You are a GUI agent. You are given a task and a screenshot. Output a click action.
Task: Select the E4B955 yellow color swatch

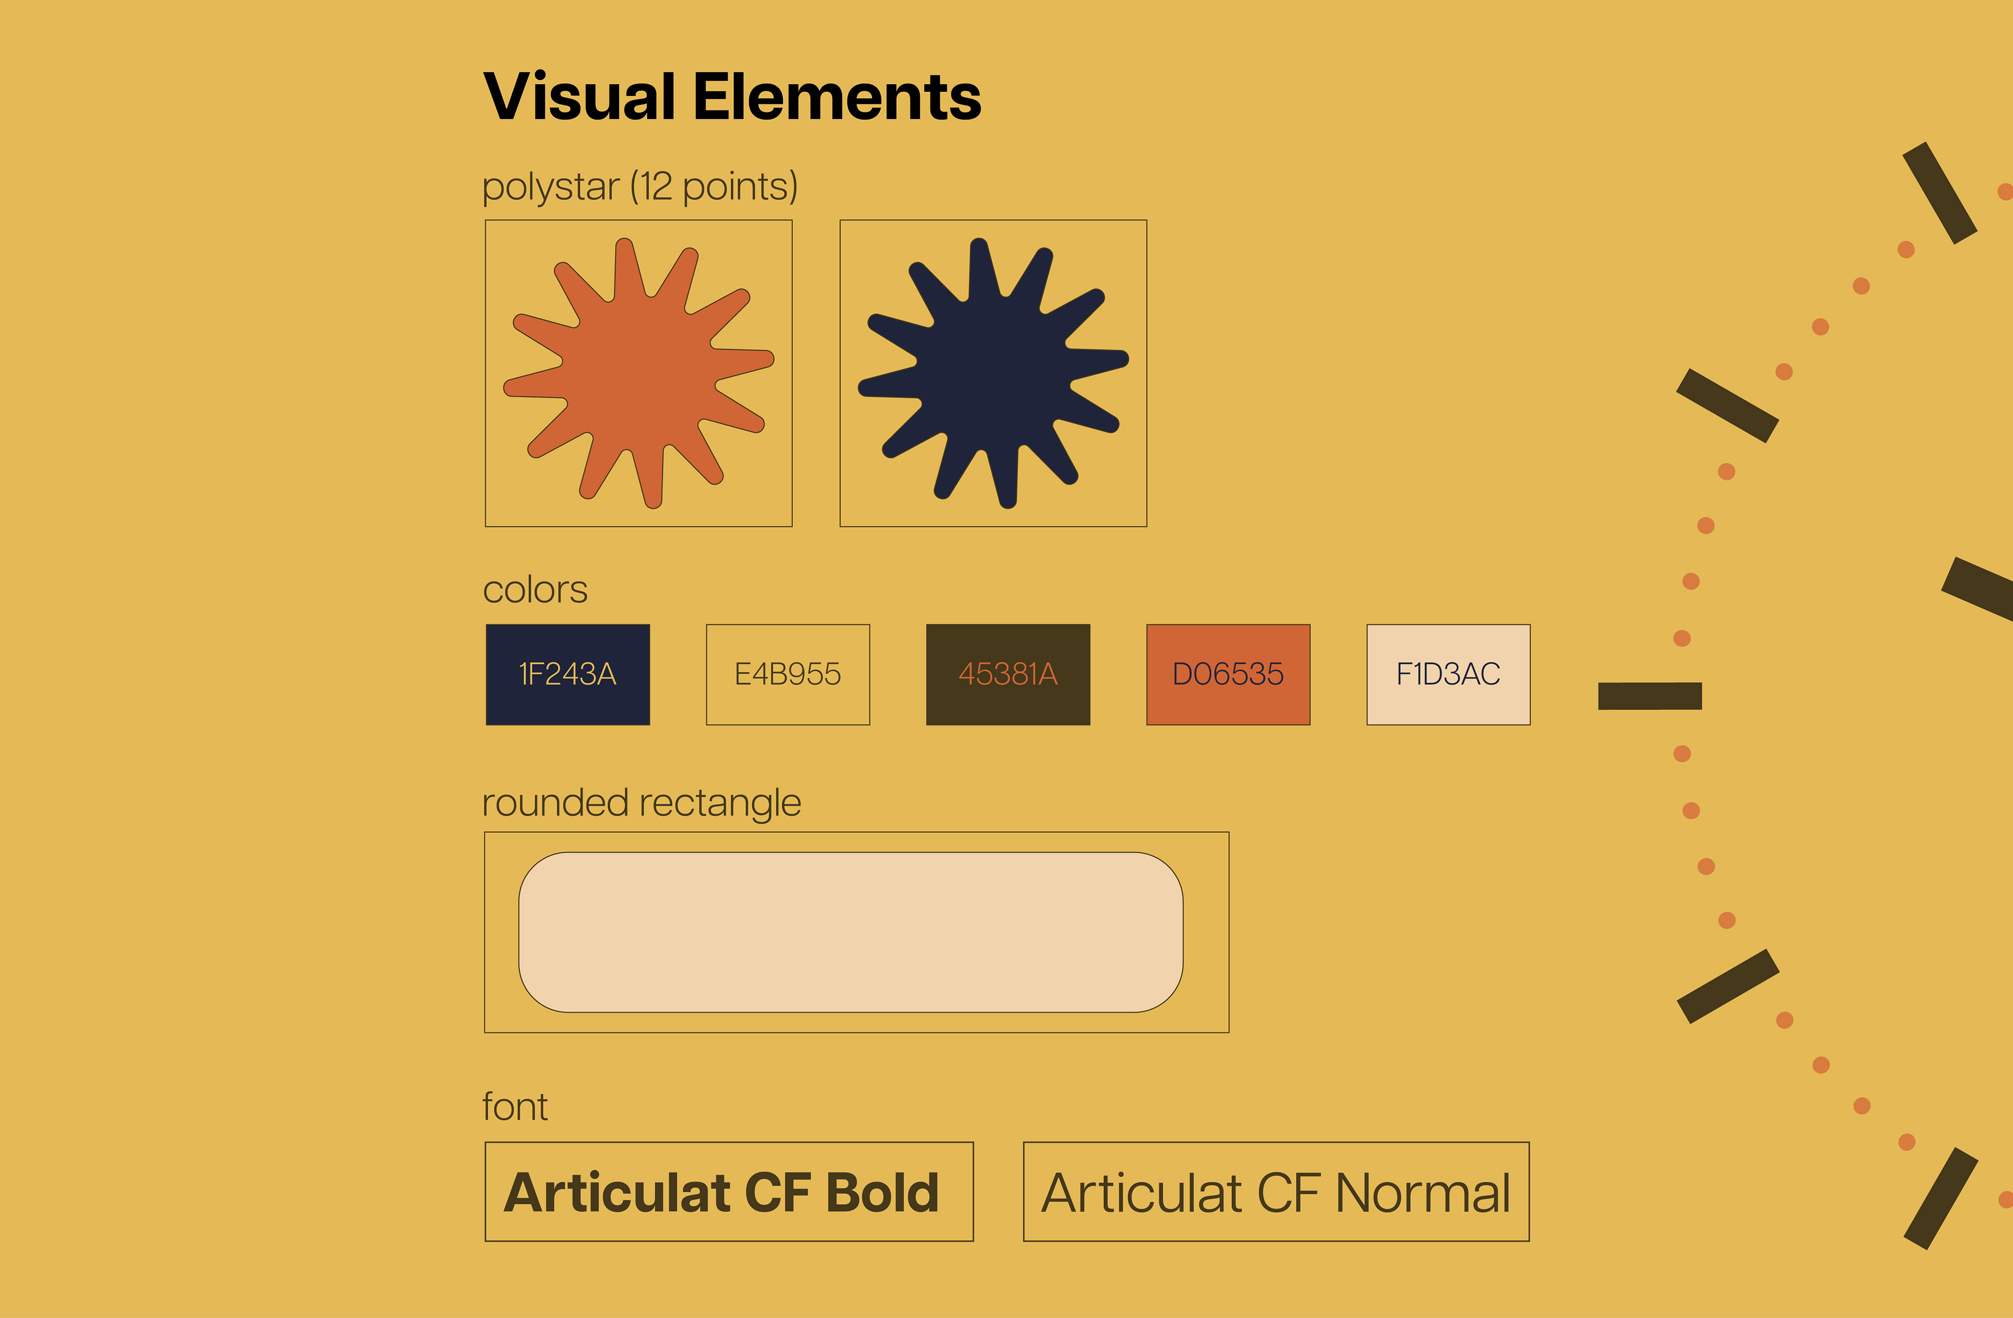coord(787,674)
